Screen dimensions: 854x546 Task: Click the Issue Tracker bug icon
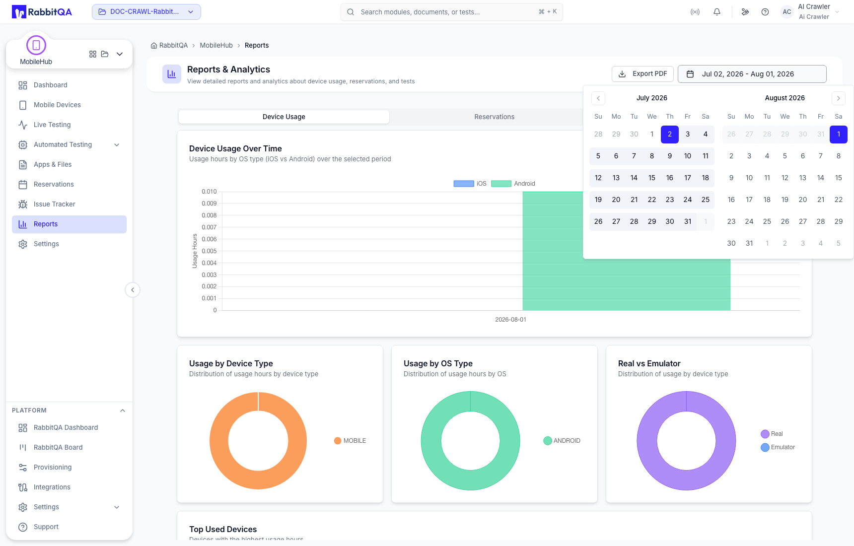point(23,205)
